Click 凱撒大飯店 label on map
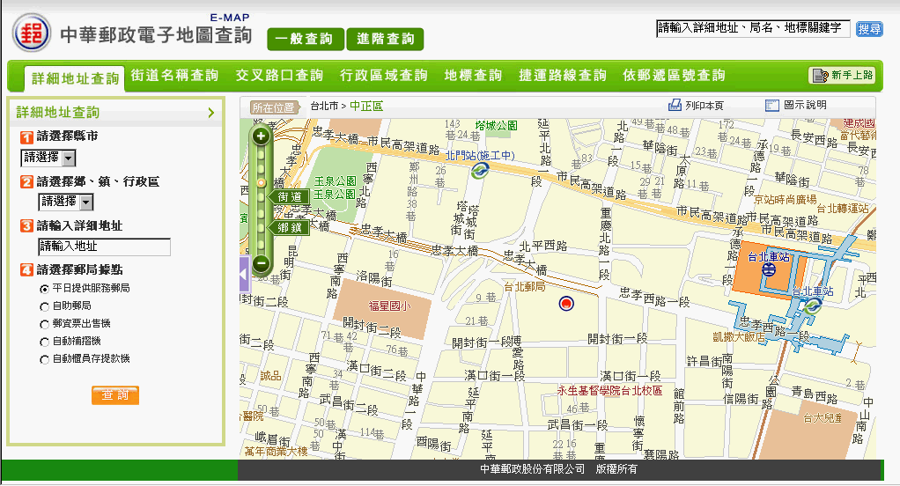The width and height of the screenshot is (900, 486). [x=740, y=337]
